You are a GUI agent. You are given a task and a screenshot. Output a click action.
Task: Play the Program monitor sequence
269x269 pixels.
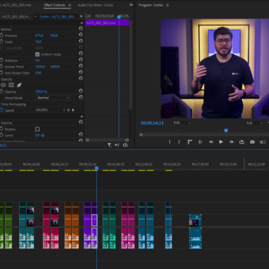point(221,142)
